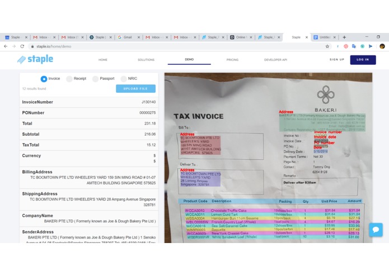Open the HOME nav item
Viewport: 389px width, 276px height.
(x=103, y=60)
